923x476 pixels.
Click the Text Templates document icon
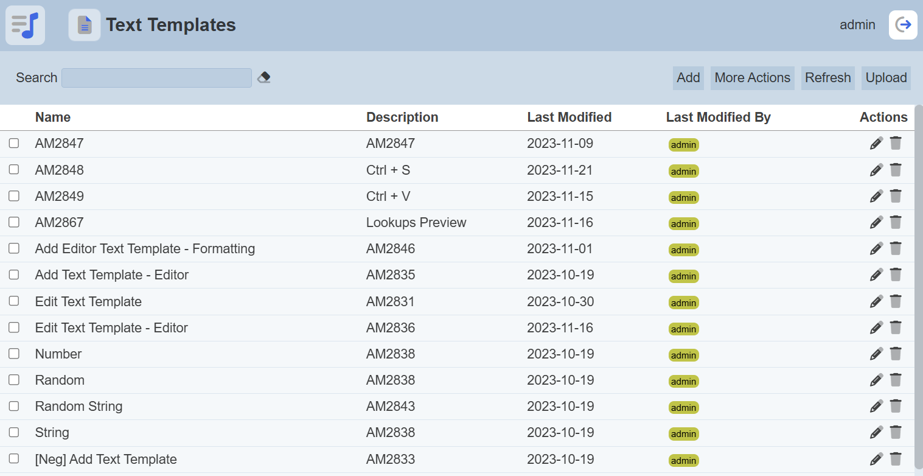(x=85, y=25)
